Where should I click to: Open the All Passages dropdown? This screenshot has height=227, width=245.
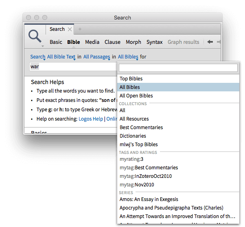(97, 57)
